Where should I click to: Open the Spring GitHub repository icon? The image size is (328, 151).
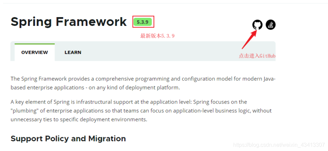(257, 25)
